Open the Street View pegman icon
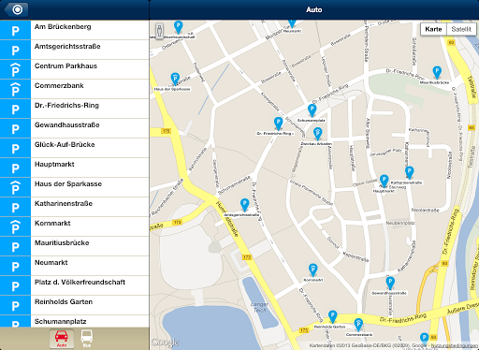Image resolution: width=479 pixels, height=350 pixels. (x=159, y=31)
